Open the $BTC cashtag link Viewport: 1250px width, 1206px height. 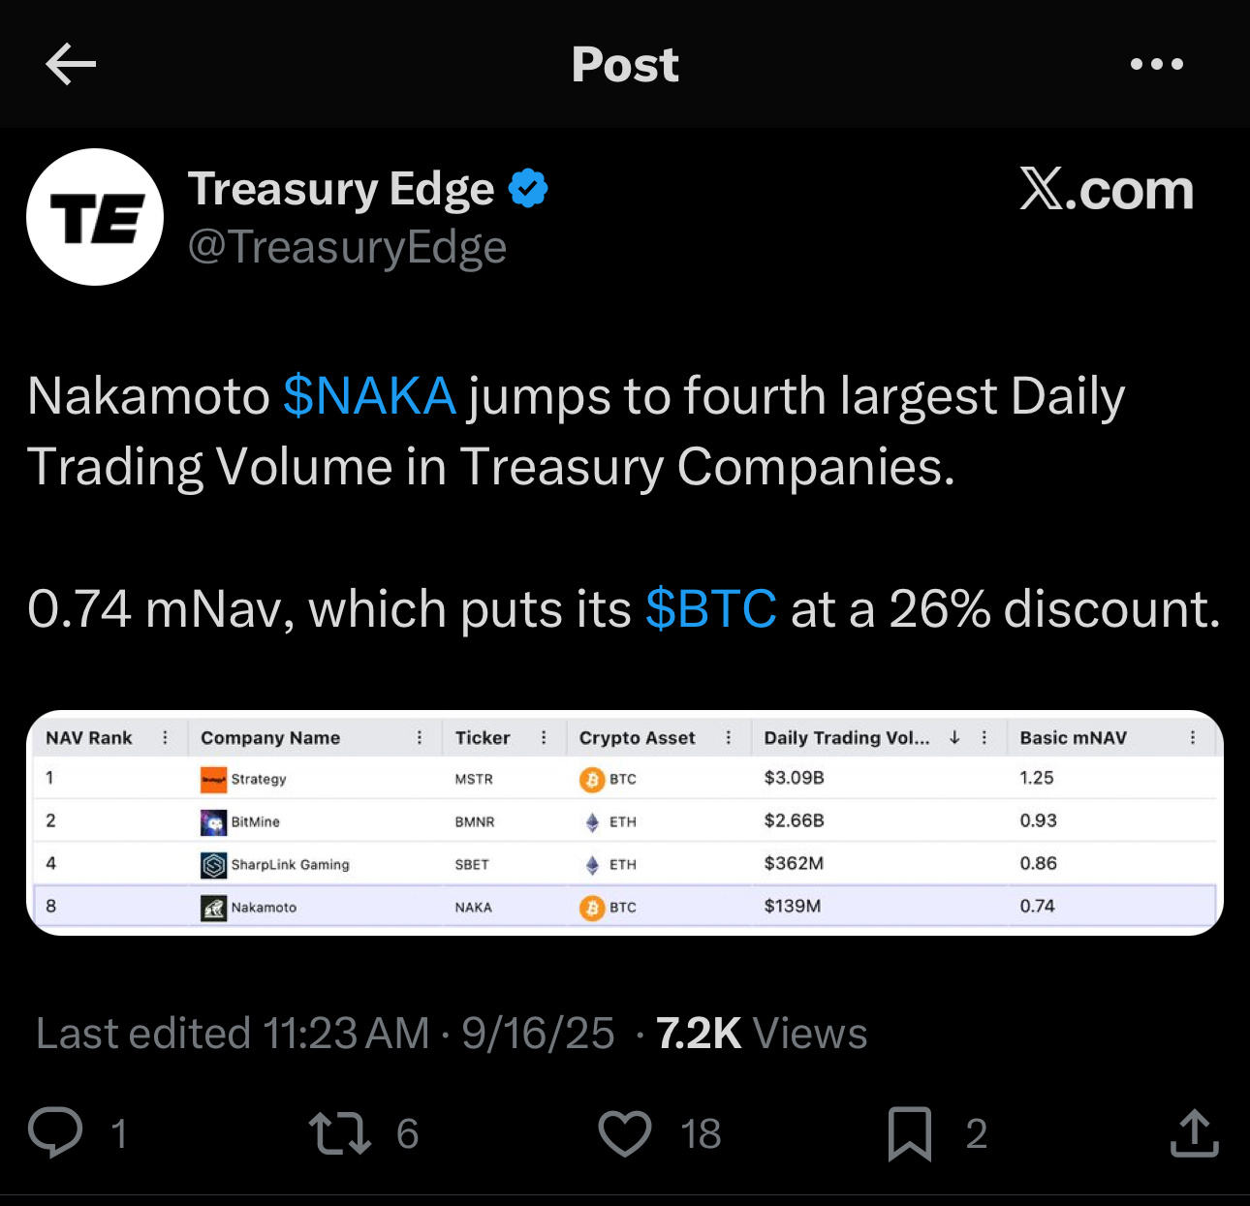click(x=710, y=609)
